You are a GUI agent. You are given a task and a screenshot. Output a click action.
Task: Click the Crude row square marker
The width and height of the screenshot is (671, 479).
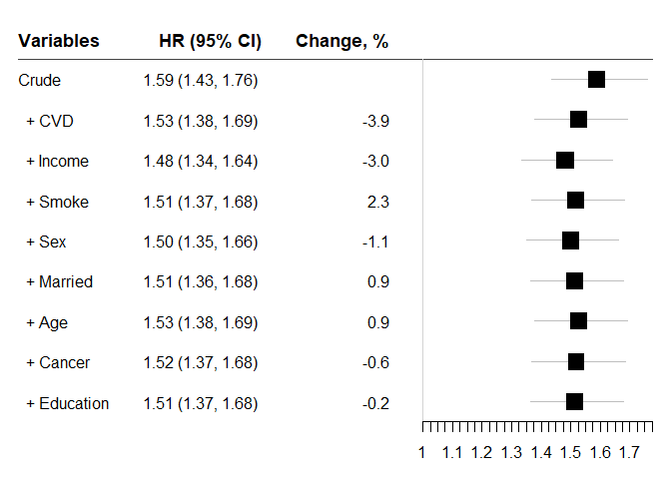pos(596,80)
